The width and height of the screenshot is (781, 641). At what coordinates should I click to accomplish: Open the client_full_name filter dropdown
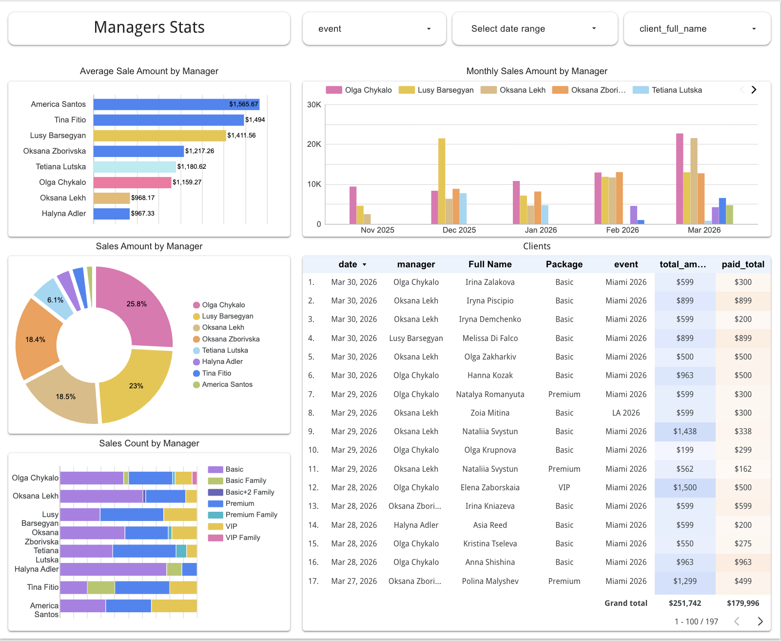(697, 29)
